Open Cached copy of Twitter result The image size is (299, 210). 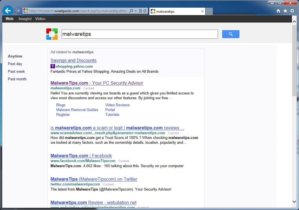[x=108, y=184]
